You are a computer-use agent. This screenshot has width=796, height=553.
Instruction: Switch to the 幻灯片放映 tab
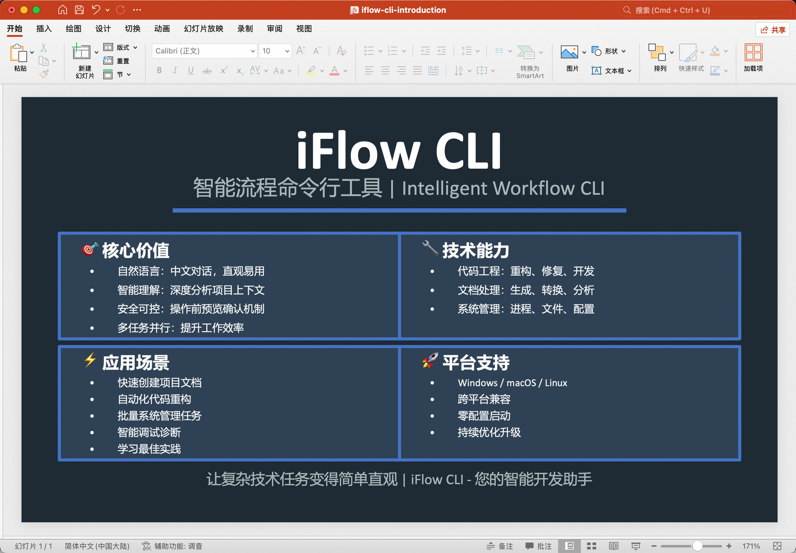click(204, 29)
